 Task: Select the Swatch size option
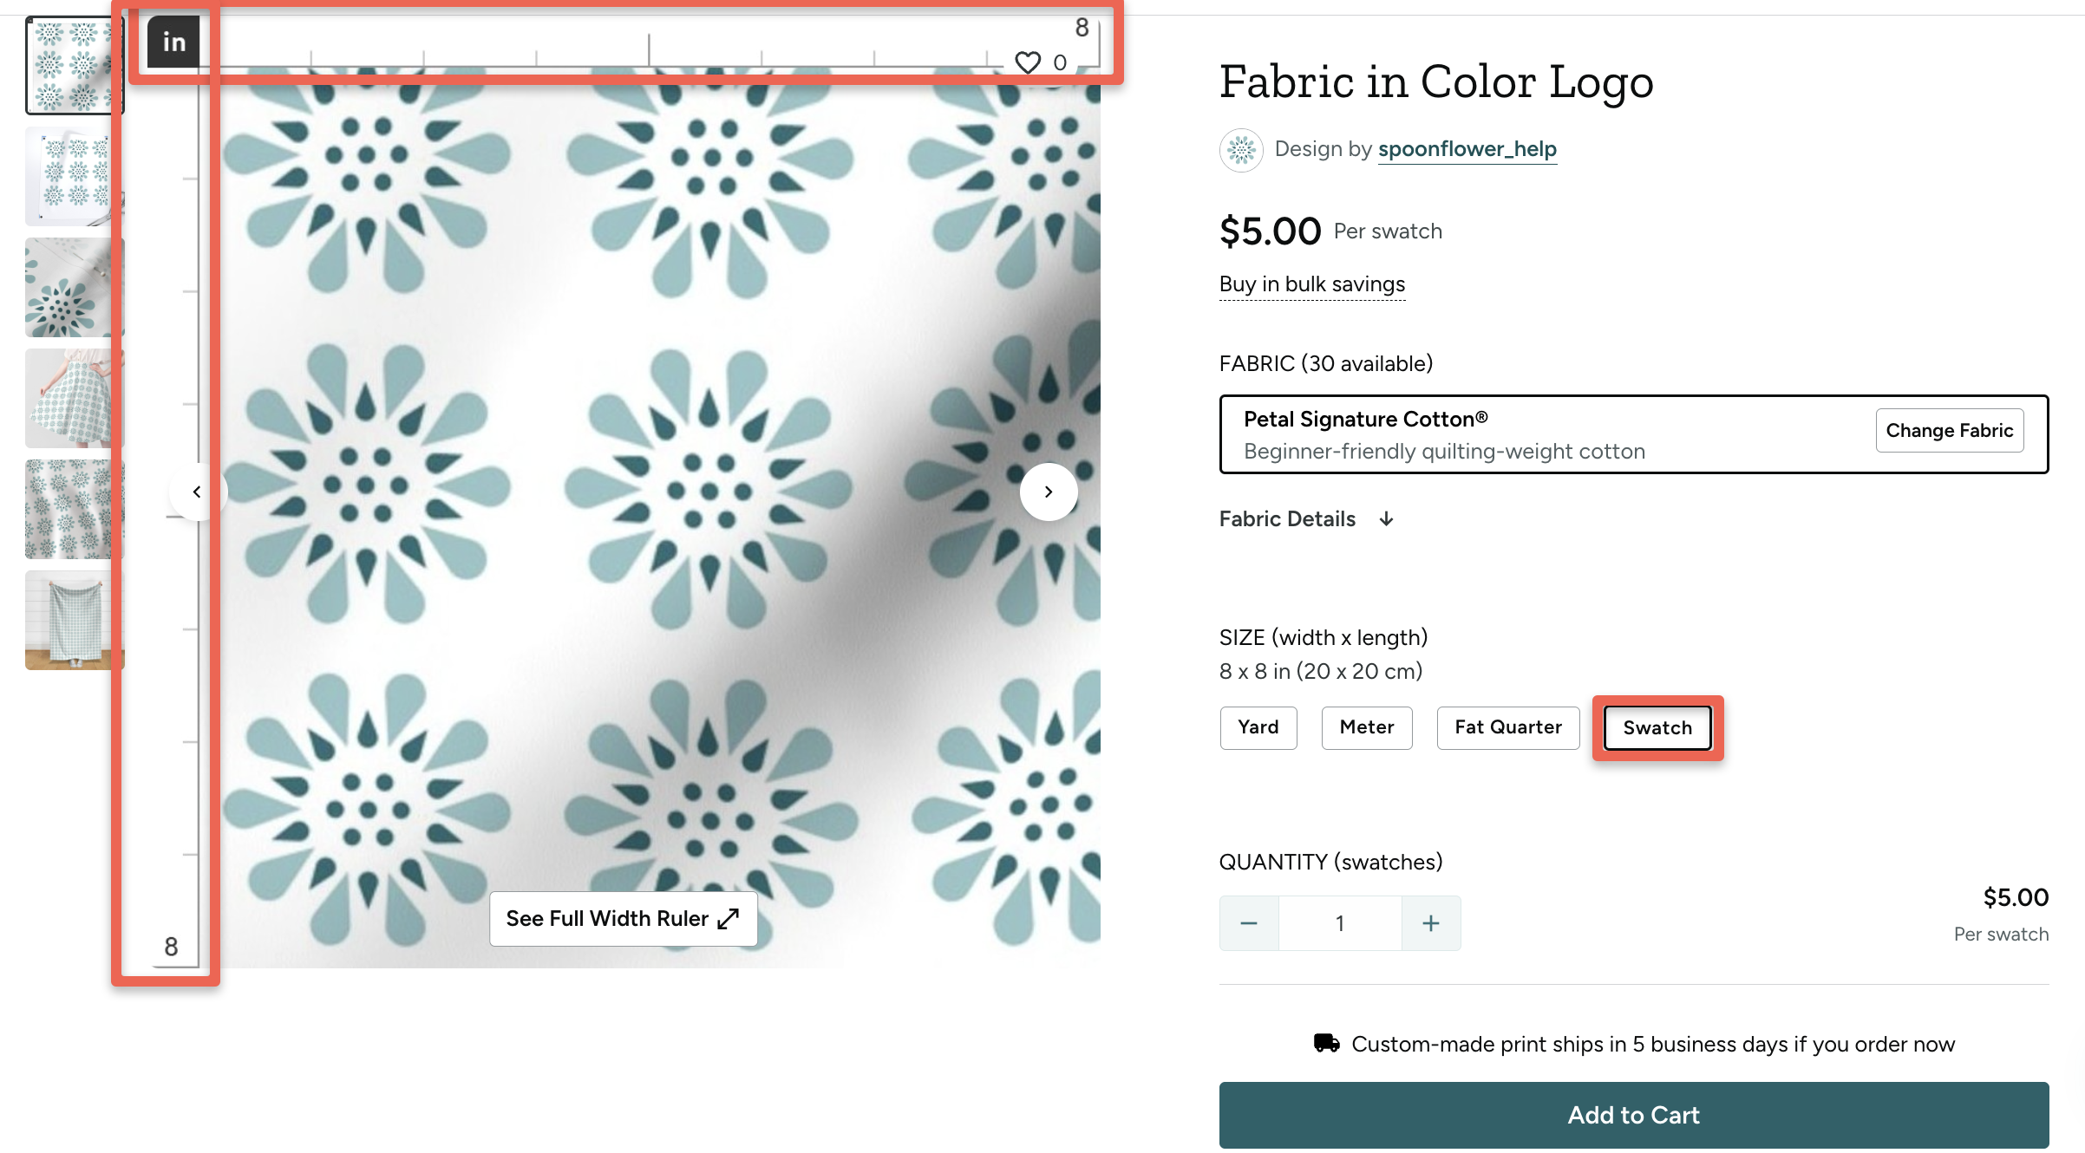[x=1657, y=727]
